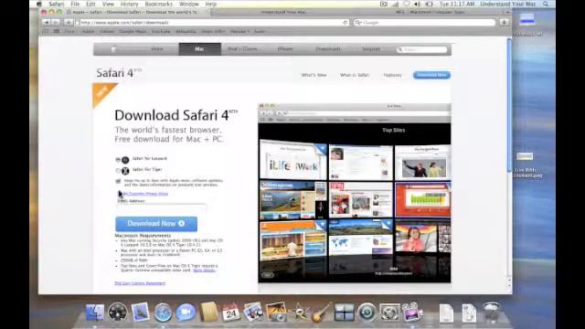Open the More details link
This screenshot has width=585, height=329.
pyautogui.click(x=204, y=271)
